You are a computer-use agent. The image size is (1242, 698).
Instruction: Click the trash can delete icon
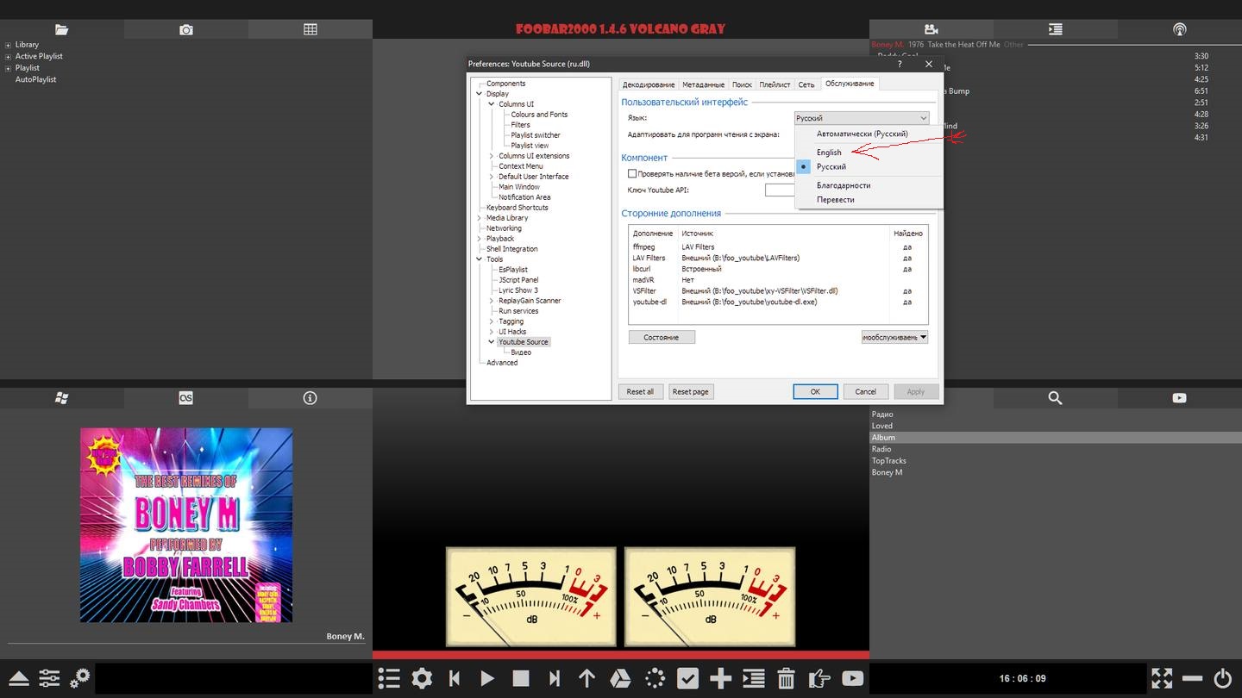(786, 678)
